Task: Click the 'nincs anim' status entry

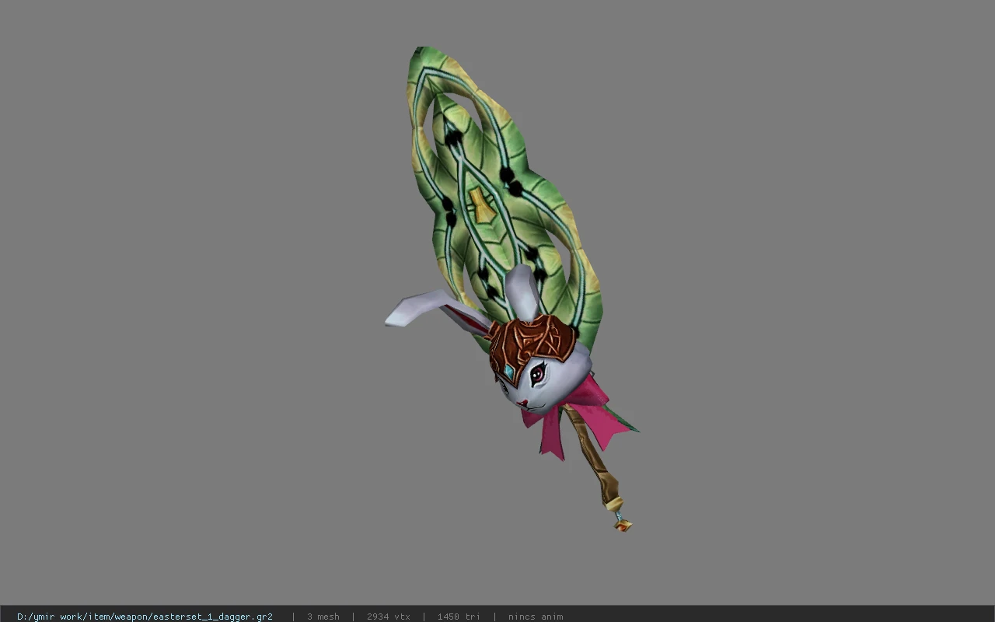Action: tap(536, 617)
